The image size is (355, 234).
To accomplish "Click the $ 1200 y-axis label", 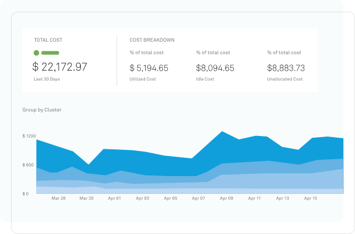I will pos(29,136).
